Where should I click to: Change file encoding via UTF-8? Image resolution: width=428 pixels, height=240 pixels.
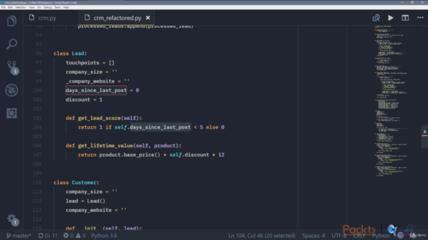[339, 235]
